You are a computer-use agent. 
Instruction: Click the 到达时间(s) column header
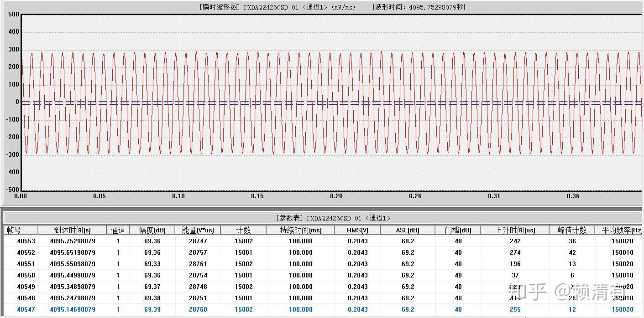pyautogui.click(x=72, y=230)
